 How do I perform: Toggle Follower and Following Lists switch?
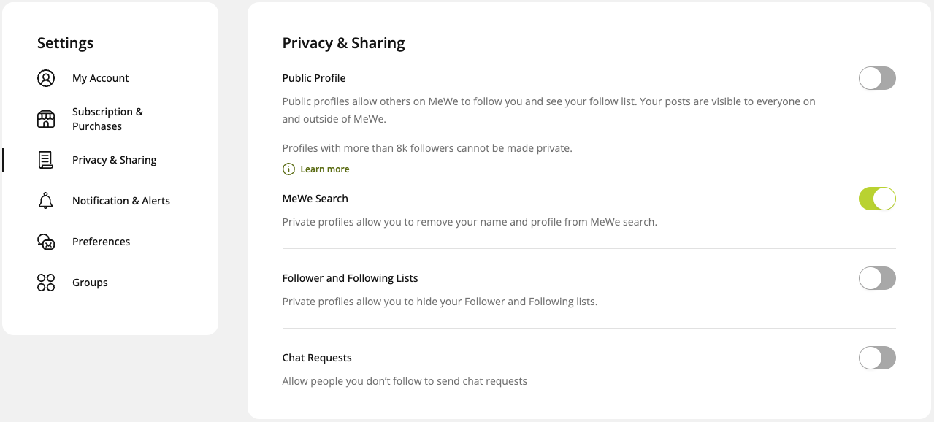point(877,278)
